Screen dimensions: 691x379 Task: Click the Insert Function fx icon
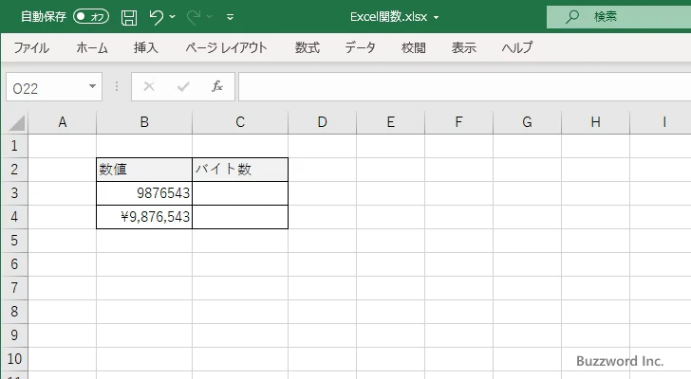tap(217, 86)
